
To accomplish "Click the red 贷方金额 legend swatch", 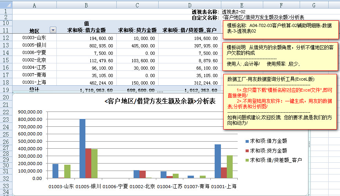I will click(247, 151).
